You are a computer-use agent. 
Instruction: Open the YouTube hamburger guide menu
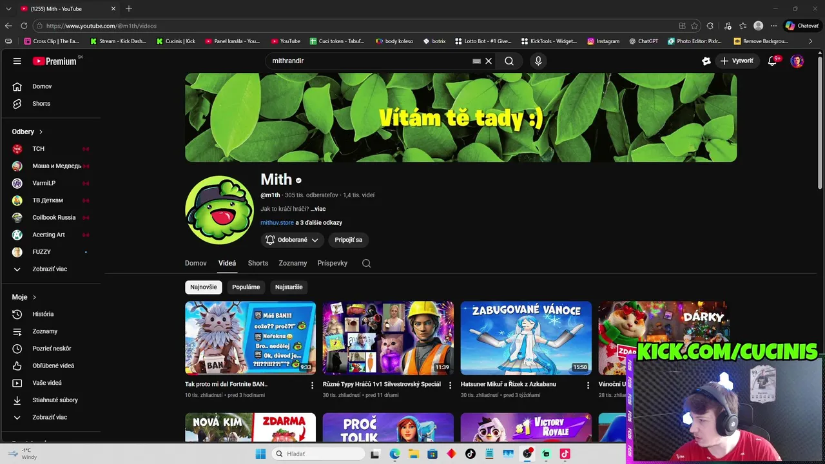pos(17,61)
